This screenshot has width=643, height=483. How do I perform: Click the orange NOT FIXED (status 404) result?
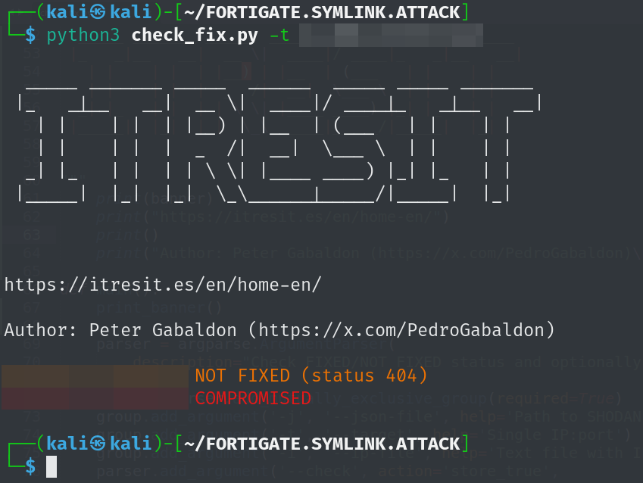311,375
